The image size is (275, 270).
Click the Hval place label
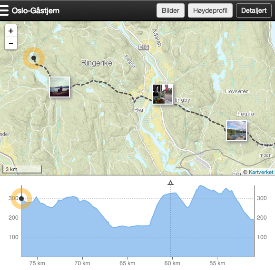coord(139,110)
